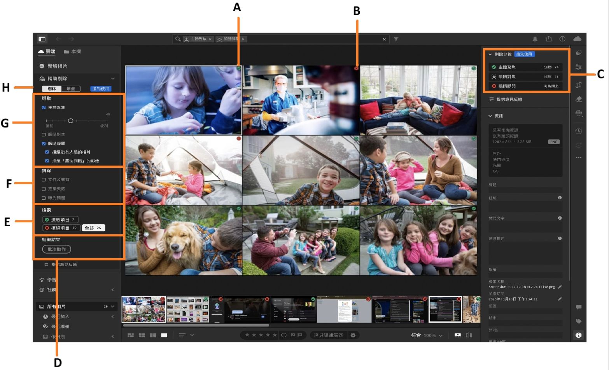This screenshot has width=609, height=370.
Task: Click the 新增相片 plus icon
Action: [42, 66]
